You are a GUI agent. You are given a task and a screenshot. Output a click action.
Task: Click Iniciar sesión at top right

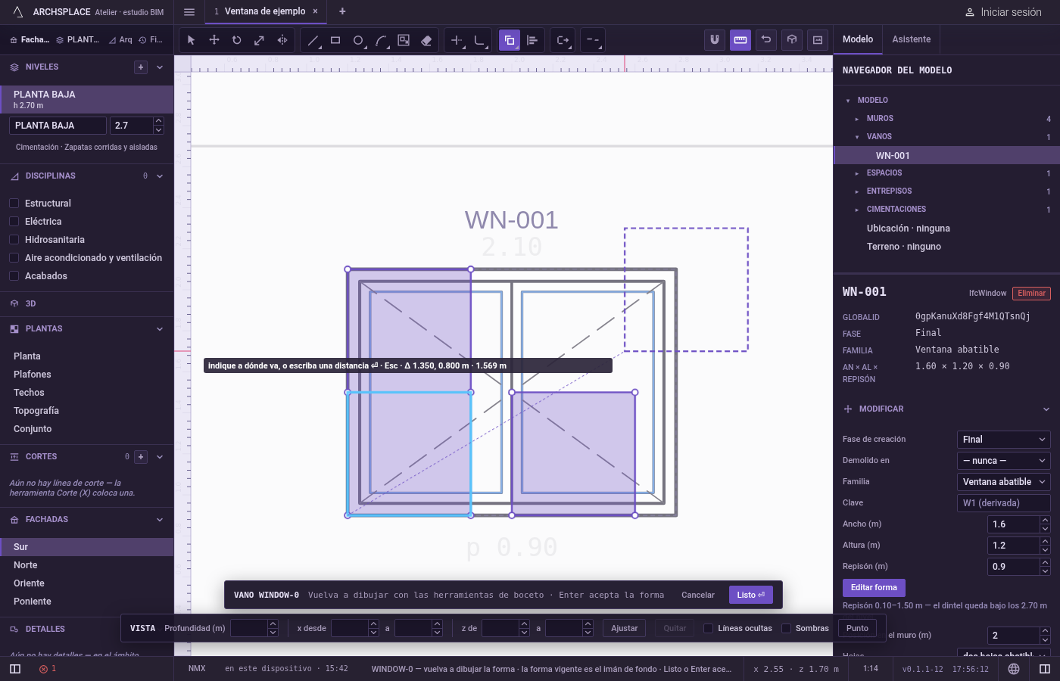point(1003,12)
